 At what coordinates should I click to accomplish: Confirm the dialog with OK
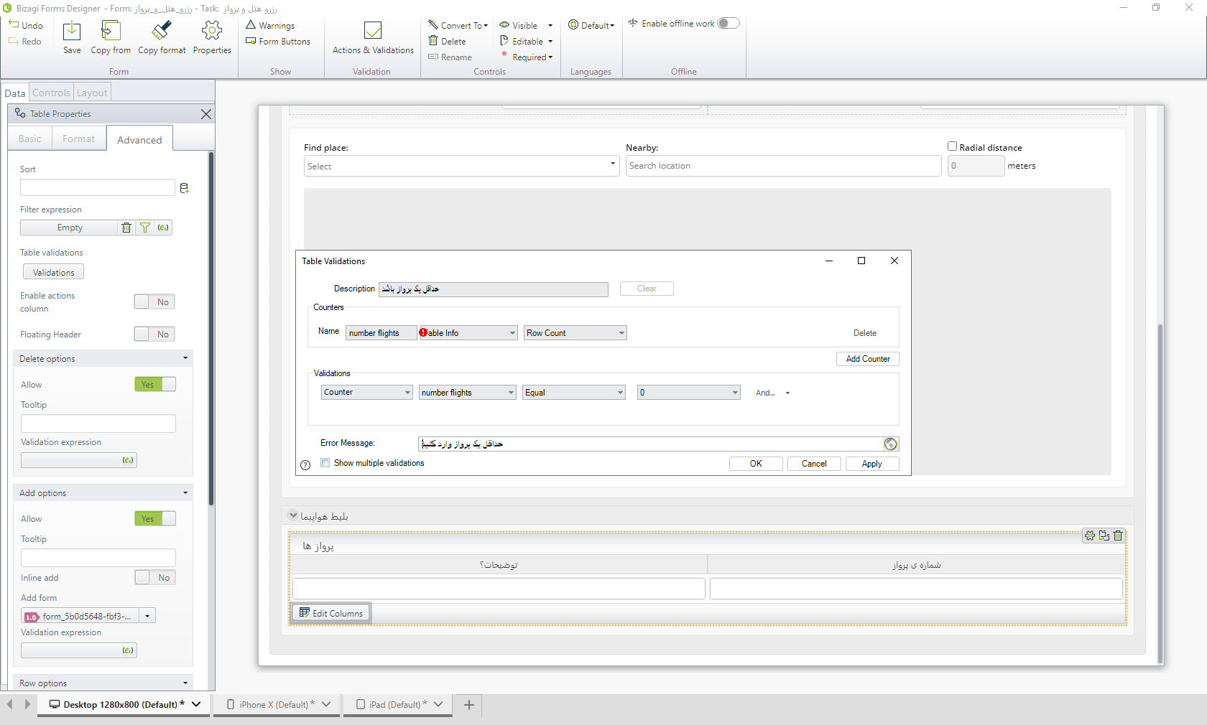pyautogui.click(x=756, y=464)
